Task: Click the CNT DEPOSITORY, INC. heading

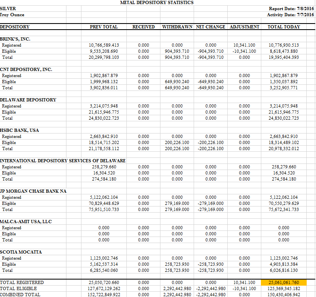Action: (x=26, y=70)
